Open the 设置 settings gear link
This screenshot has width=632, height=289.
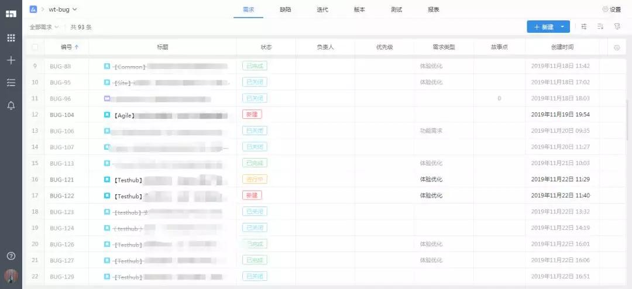[612, 10]
